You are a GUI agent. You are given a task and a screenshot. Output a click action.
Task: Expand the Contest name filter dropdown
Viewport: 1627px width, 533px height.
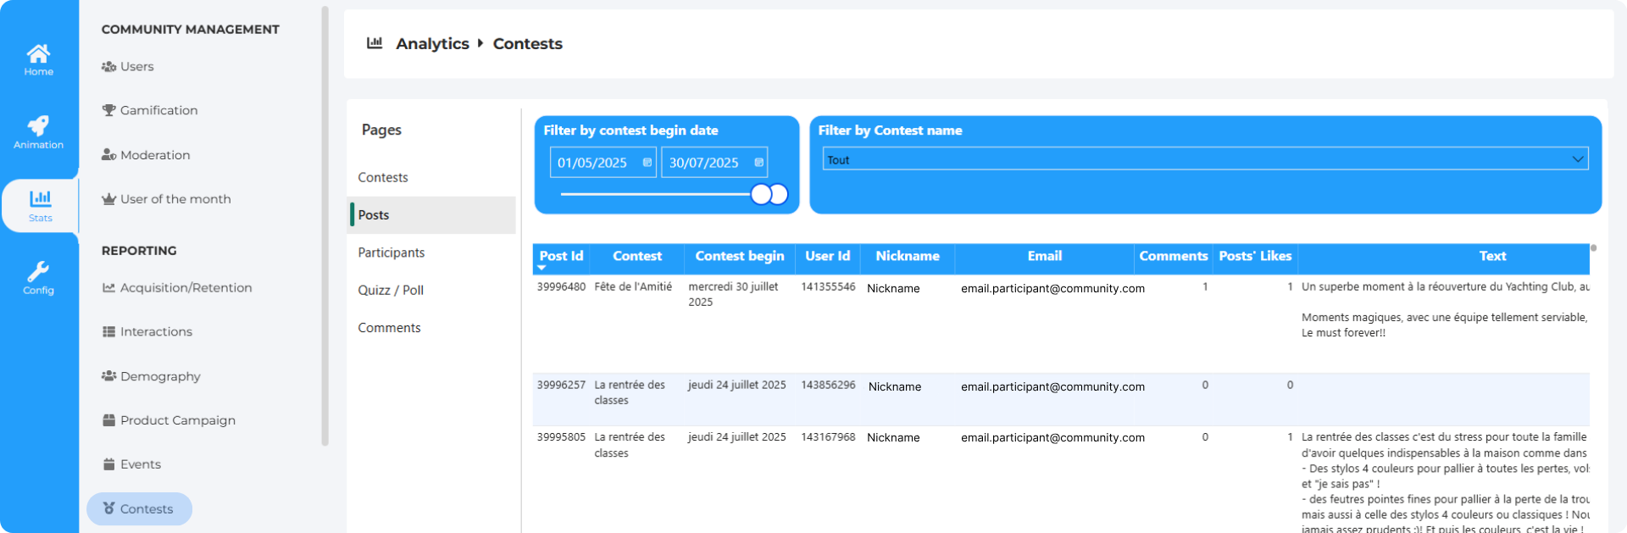[x=1577, y=159]
